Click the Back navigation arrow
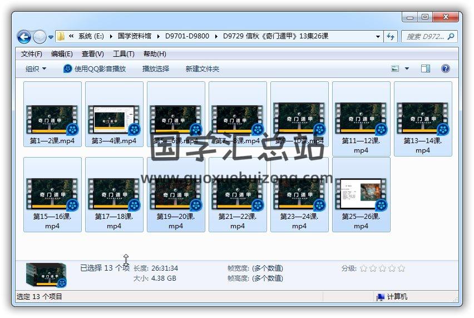Screen dimensions: 474x318 pyautogui.click(x=24, y=37)
